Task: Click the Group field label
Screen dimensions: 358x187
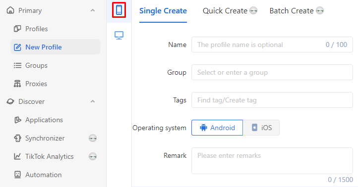Action: click(177, 72)
